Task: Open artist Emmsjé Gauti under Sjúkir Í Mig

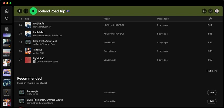Action: click(x=46, y=103)
